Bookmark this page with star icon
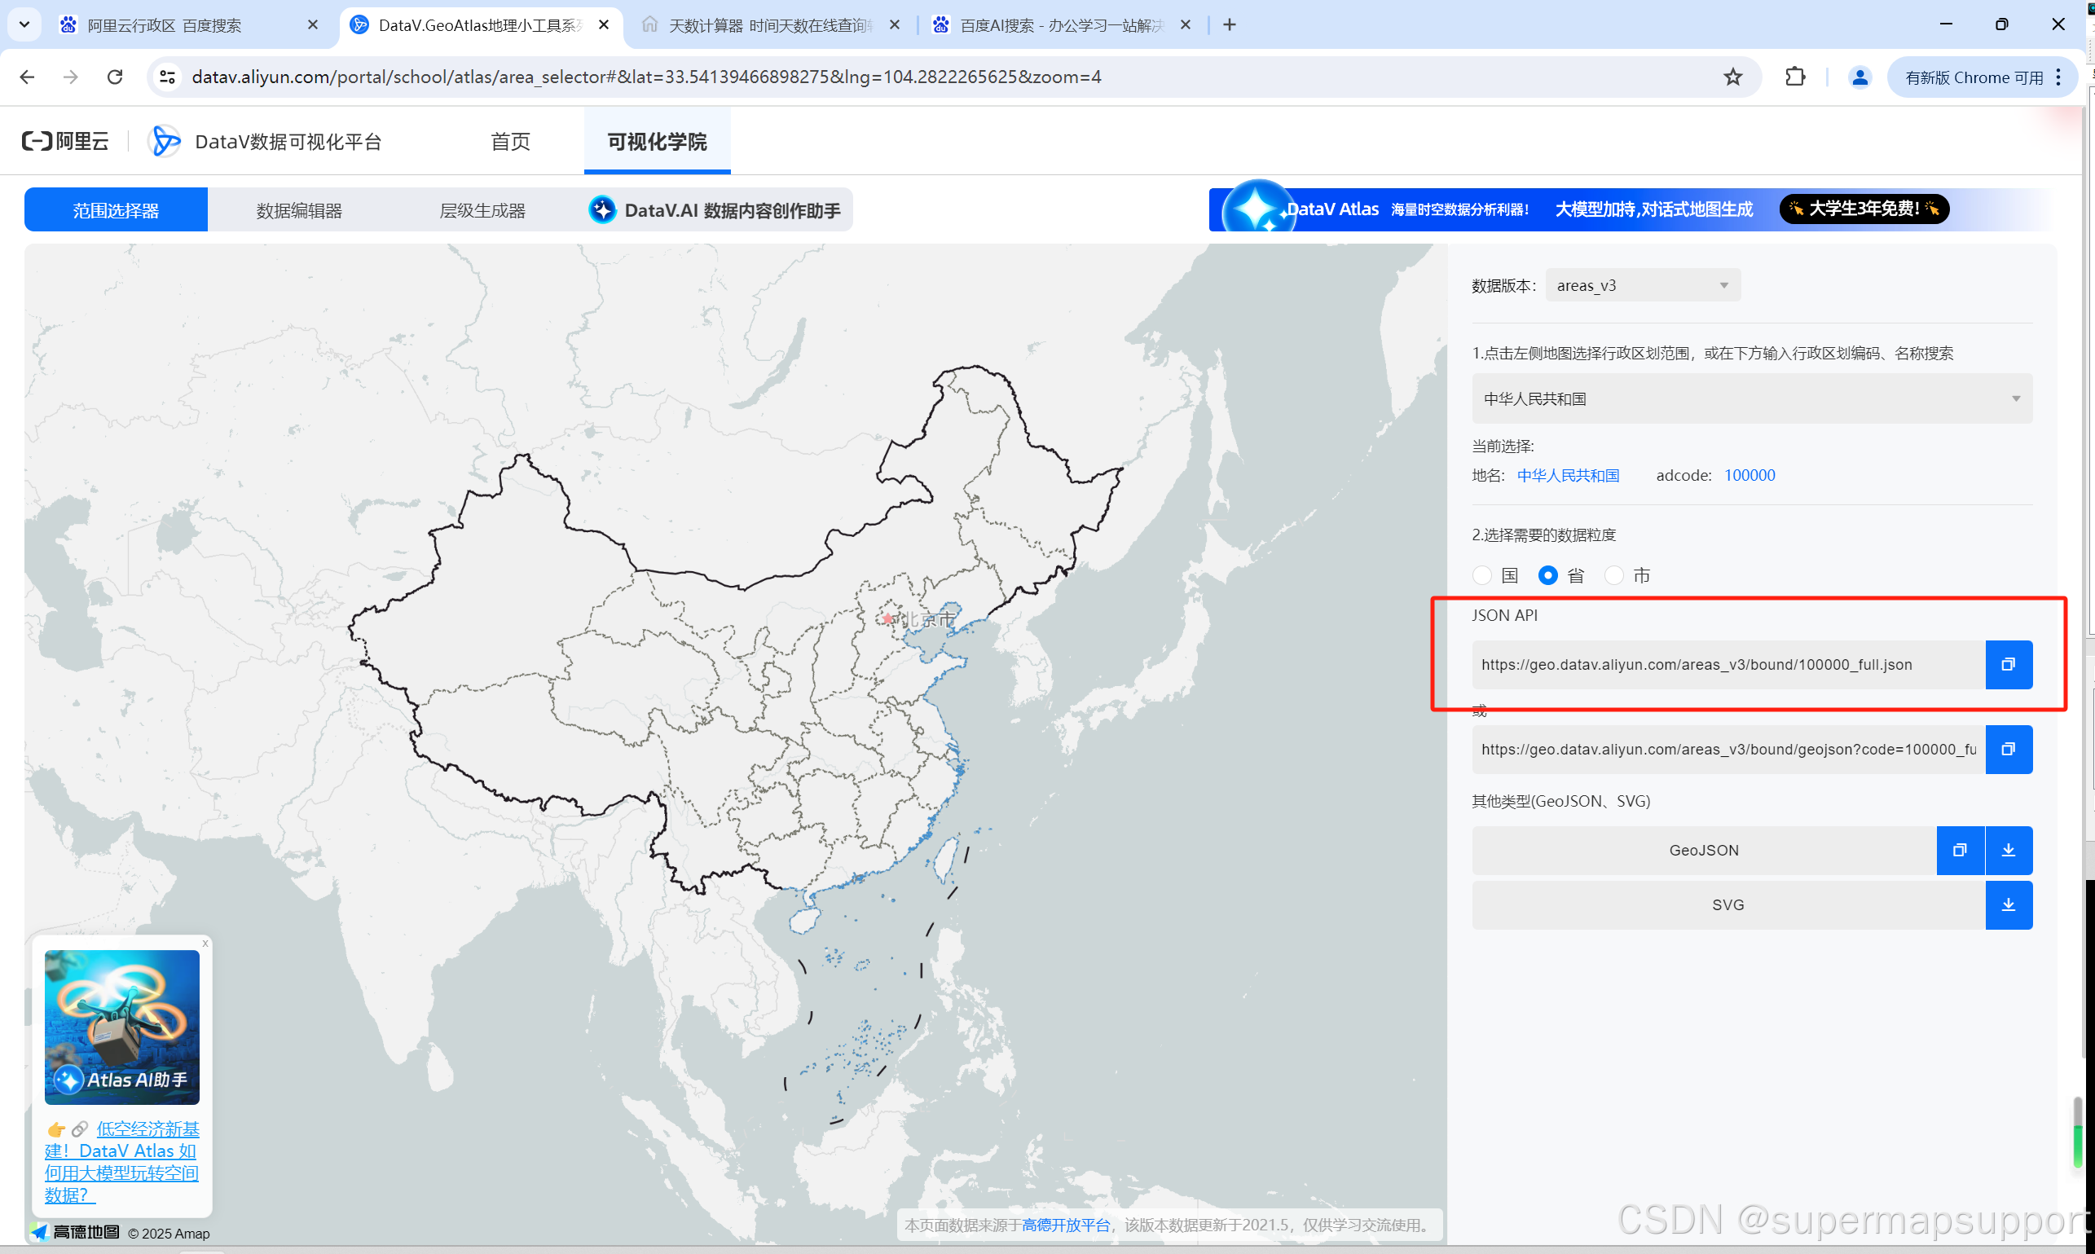 point(1732,77)
